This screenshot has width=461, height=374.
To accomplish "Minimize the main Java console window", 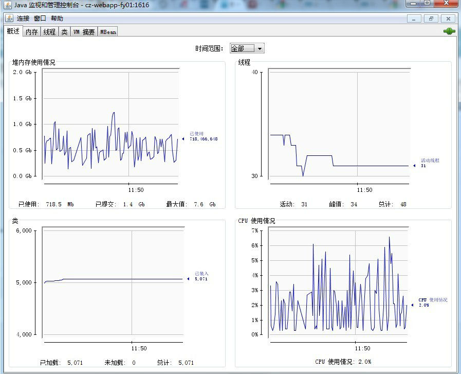I will (x=413, y=3).
